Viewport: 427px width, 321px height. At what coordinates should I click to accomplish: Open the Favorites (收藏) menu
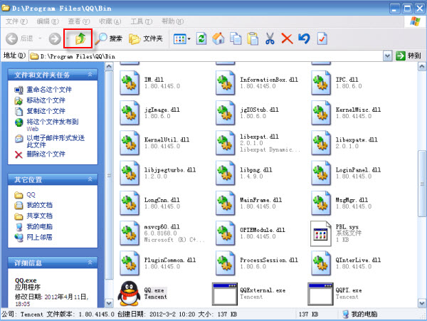click(x=110, y=21)
